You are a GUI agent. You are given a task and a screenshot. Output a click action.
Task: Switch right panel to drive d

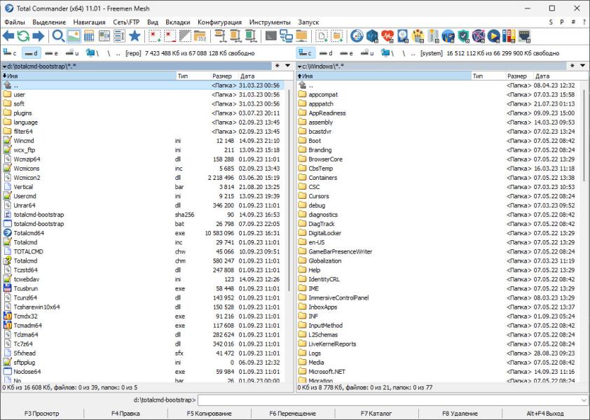click(x=326, y=53)
